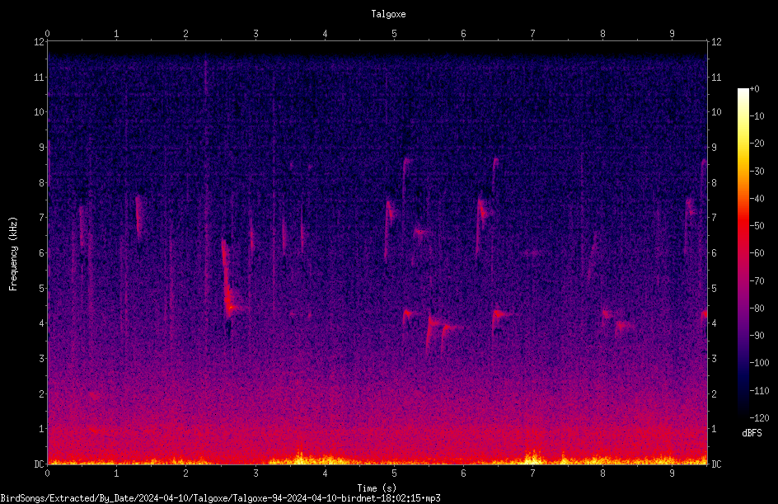
Task: Click the Time (s) axis label
Action: pos(377,488)
